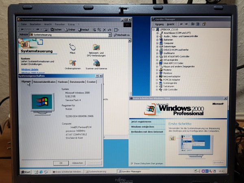Select the Grafikkarte device icon
The width and height of the screenshot is (244, 183).
(161, 53)
